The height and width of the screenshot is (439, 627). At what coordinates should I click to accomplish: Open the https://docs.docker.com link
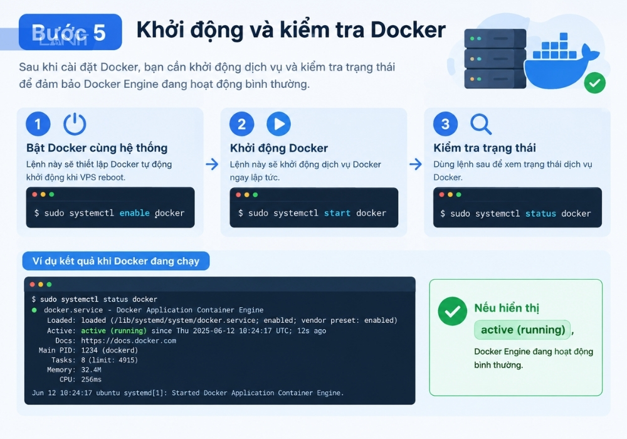129,341
